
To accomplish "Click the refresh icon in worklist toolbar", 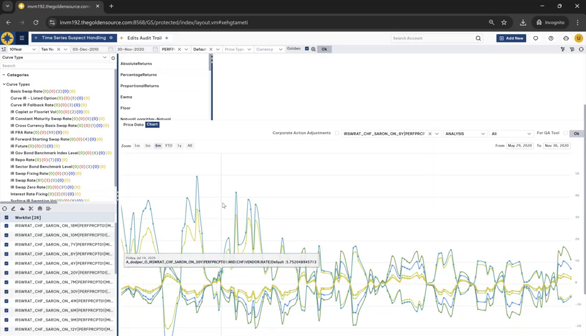I will [x=5, y=209].
